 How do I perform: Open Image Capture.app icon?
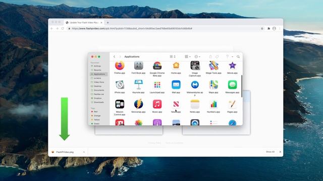pos(195,66)
